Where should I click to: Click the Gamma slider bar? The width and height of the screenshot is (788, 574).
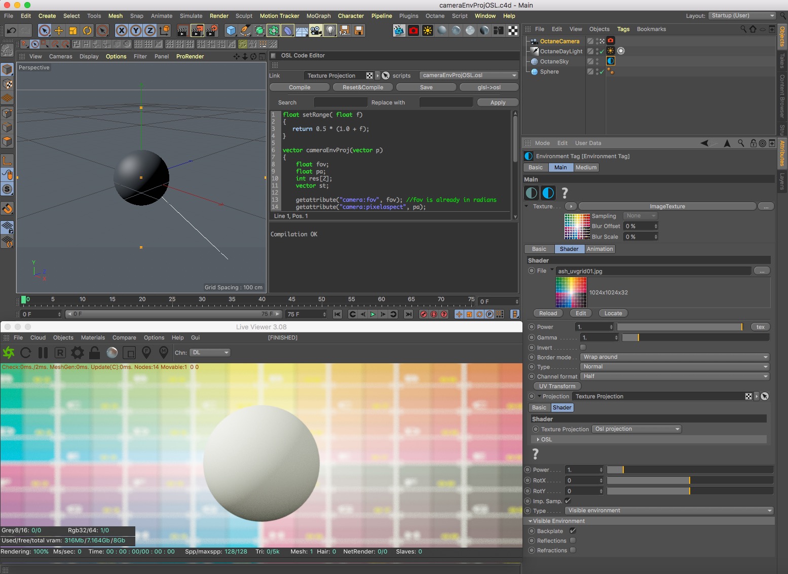click(695, 338)
